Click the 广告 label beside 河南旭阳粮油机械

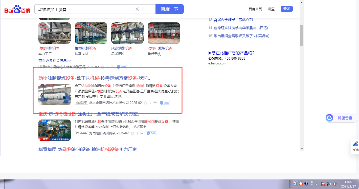[x=140, y=133]
